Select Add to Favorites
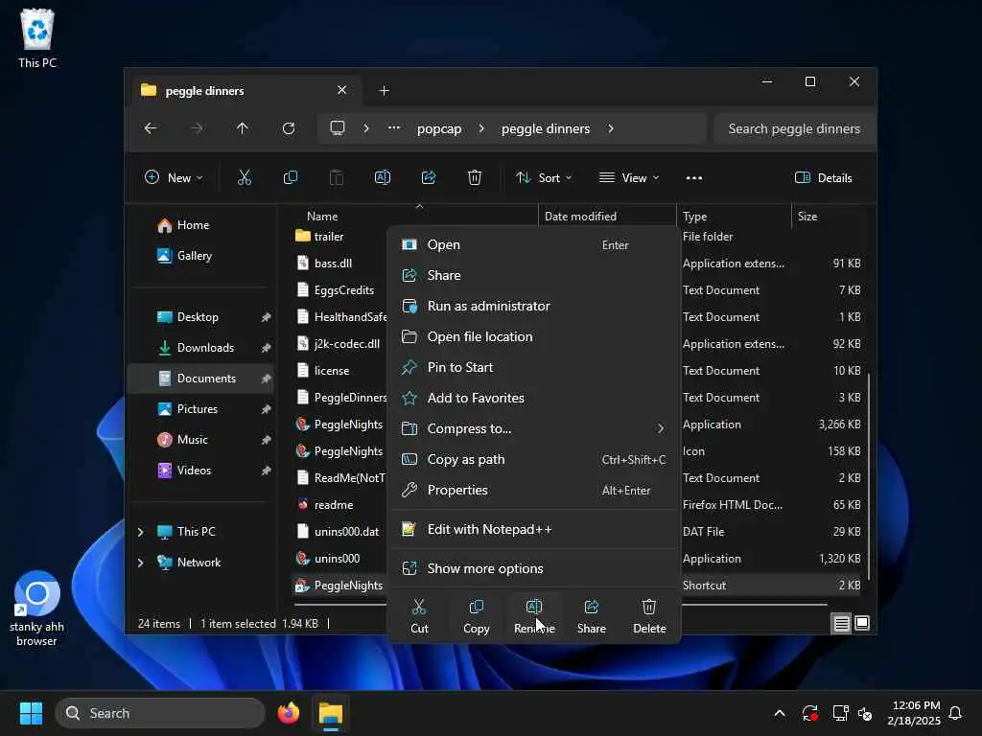Viewport: 982px width, 736px height. click(533, 398)
